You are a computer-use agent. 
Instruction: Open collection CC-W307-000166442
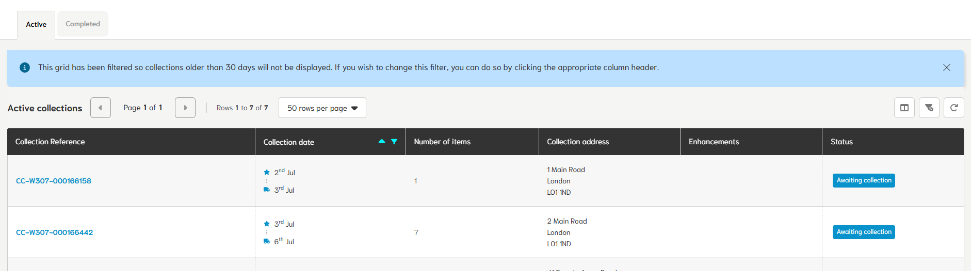[55, 232]
